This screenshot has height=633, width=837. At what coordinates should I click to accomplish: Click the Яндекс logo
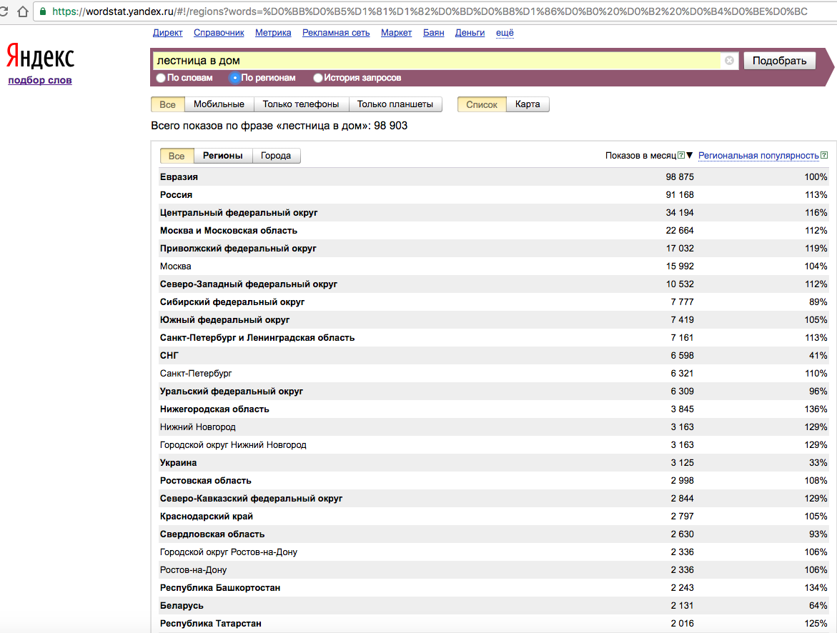[x=40, y=56]
